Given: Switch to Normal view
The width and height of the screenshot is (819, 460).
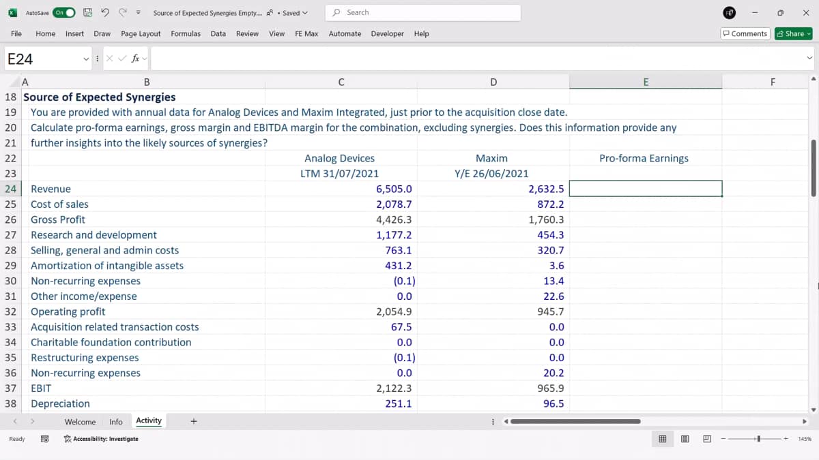Looking at the screenshot, I should point(662,439).
